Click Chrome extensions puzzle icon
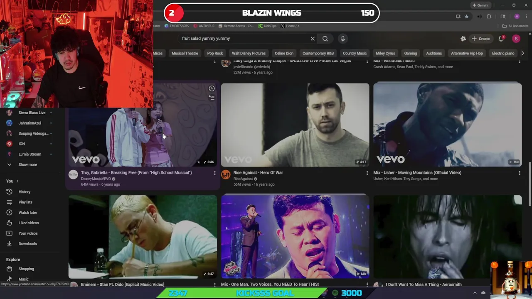532x299 pixels. [489, 17]
